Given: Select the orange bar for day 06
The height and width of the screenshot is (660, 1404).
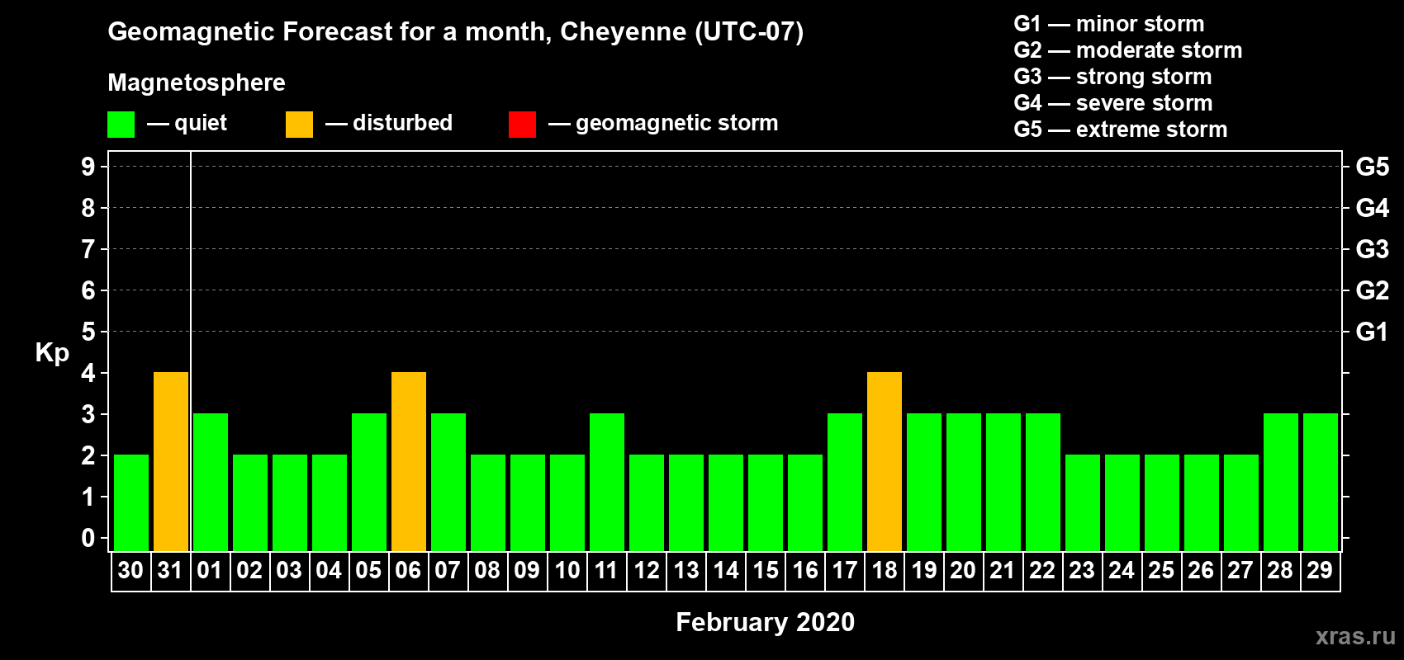Looking at the screenshot, I should (x=409, y=462).
